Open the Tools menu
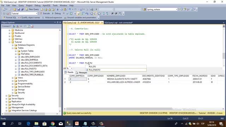Image resolution: width=226 pixels, height=127 pixels. (55, 6)
